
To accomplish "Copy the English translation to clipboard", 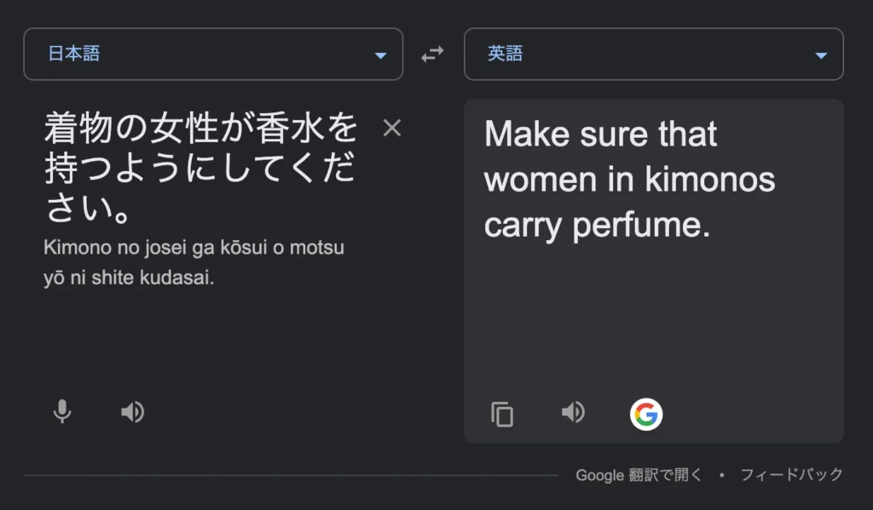I will pos(502,414).
